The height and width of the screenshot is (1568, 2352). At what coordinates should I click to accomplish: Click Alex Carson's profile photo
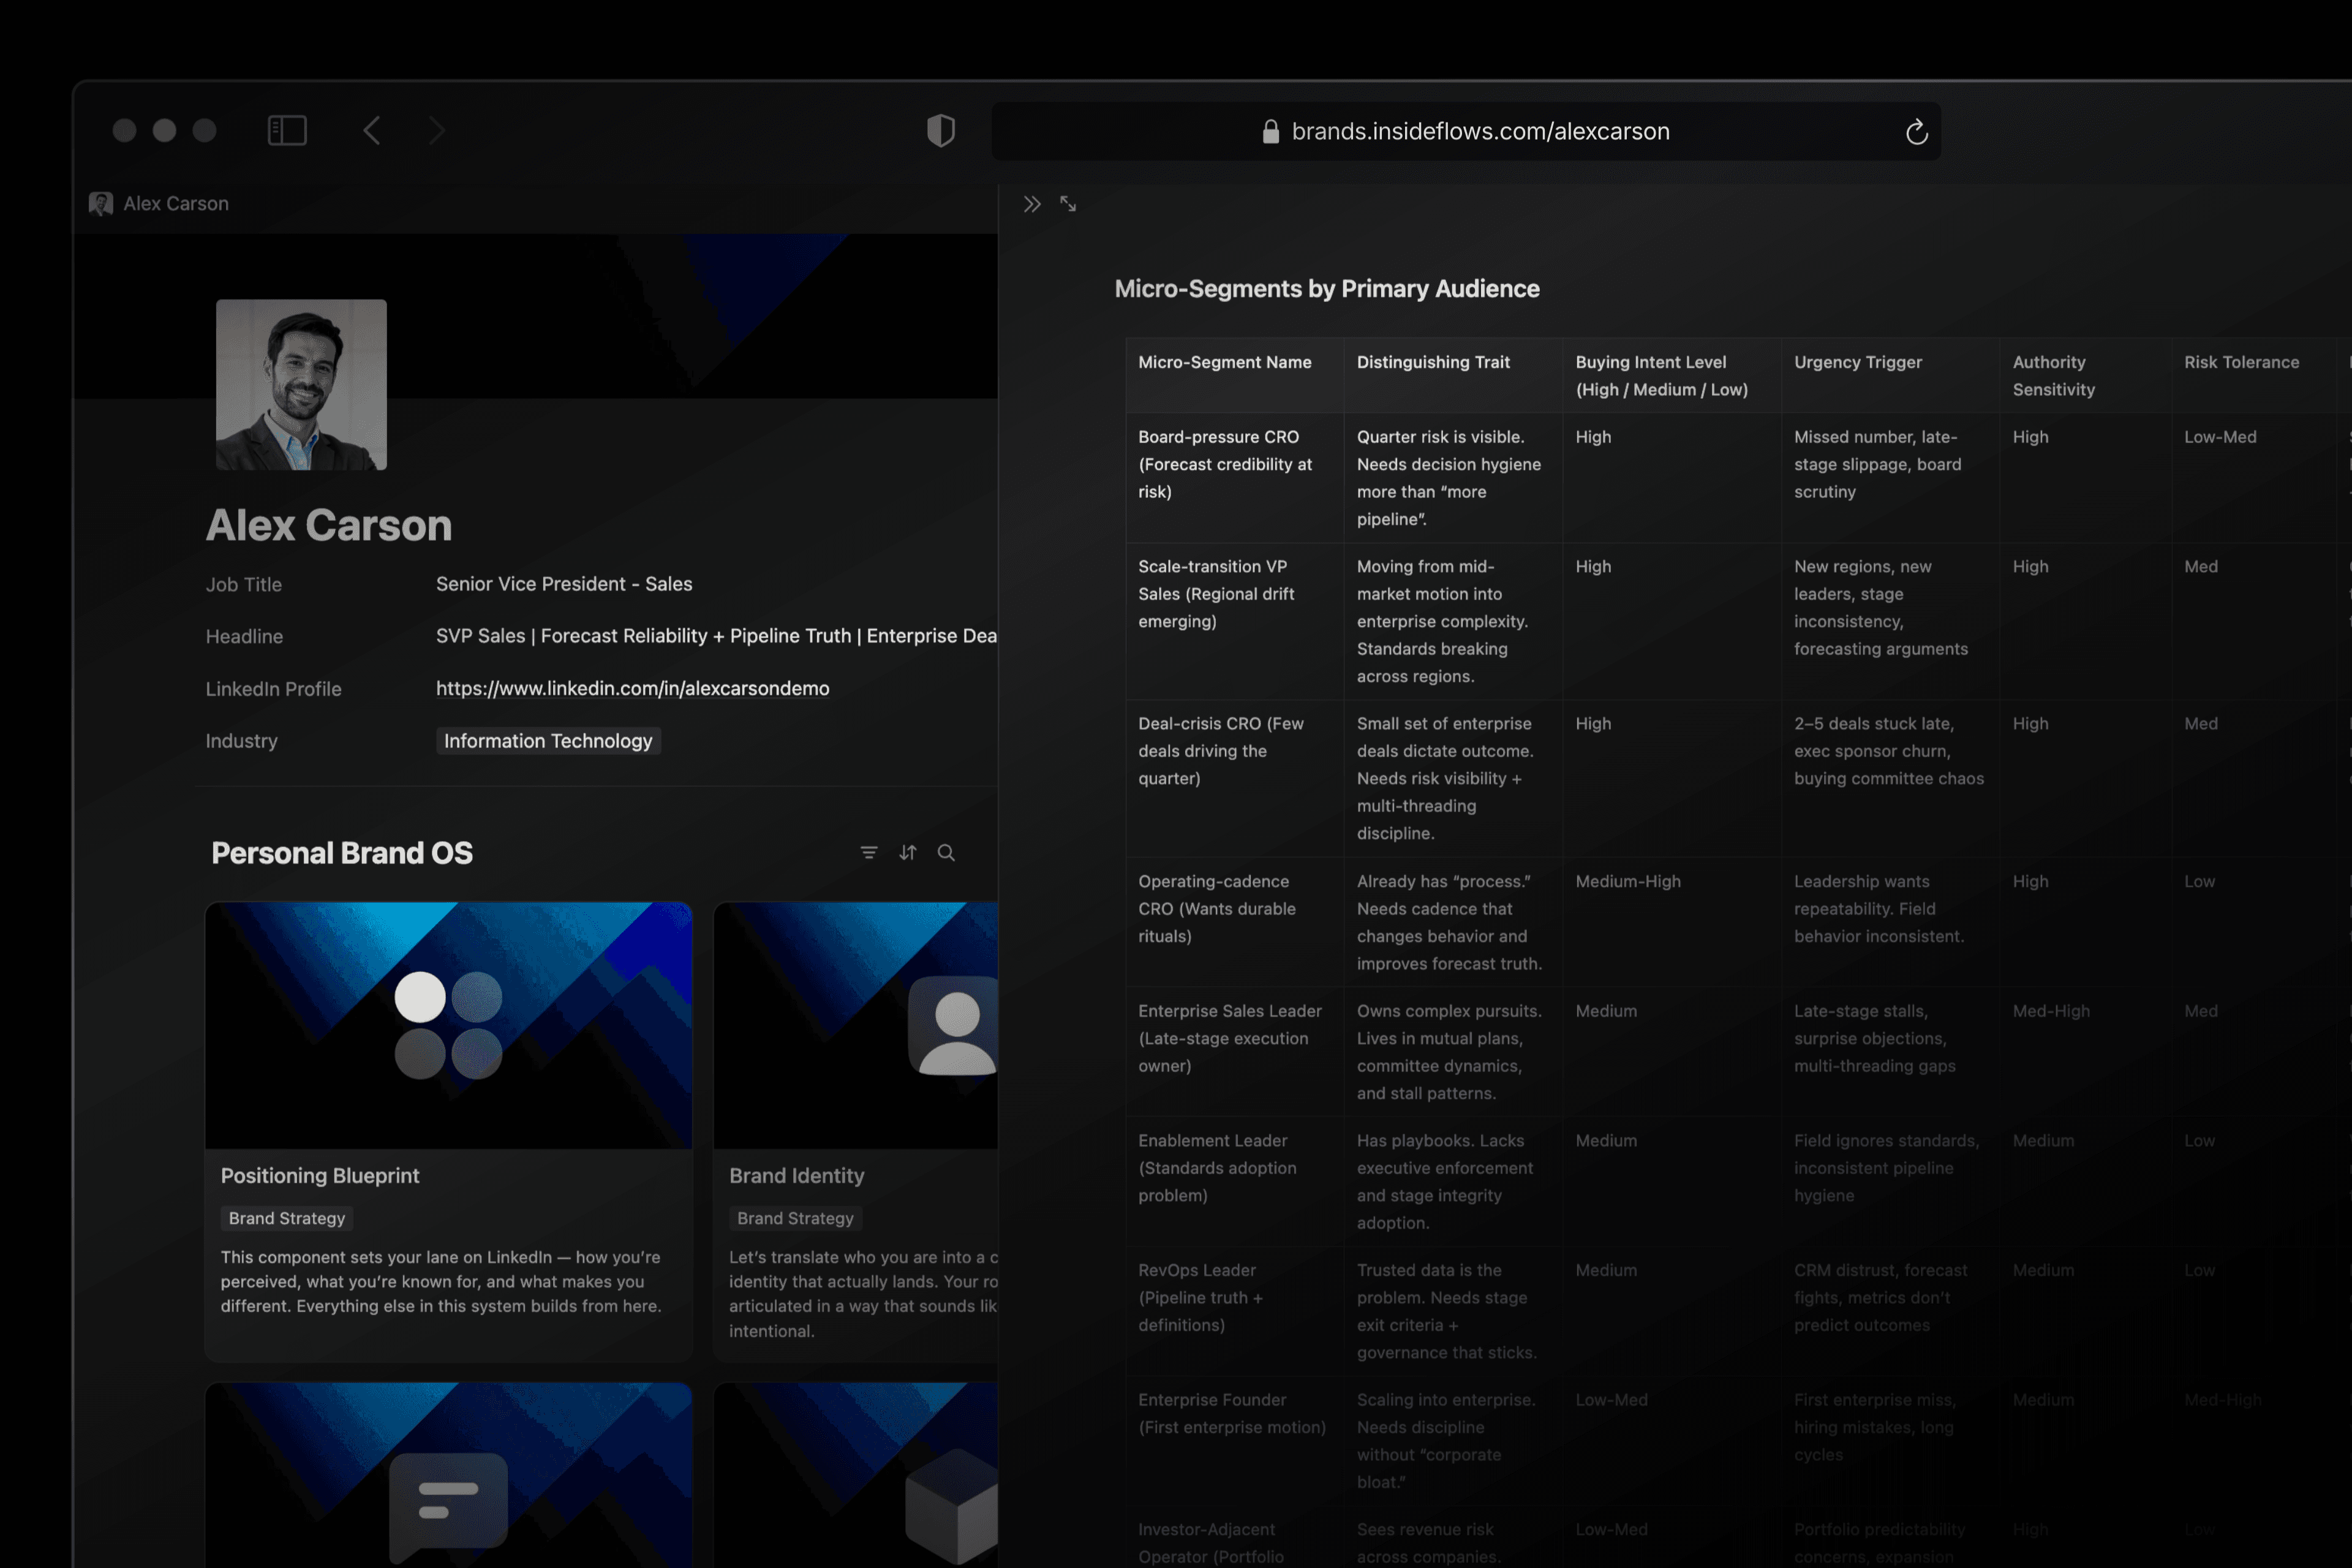[301, 385]
